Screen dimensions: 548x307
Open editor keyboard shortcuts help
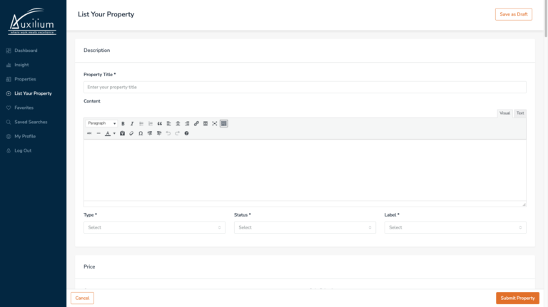click(x=186, y=133)
